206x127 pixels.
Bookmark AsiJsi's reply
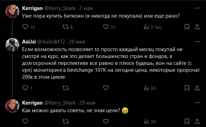tap(187, 88)
